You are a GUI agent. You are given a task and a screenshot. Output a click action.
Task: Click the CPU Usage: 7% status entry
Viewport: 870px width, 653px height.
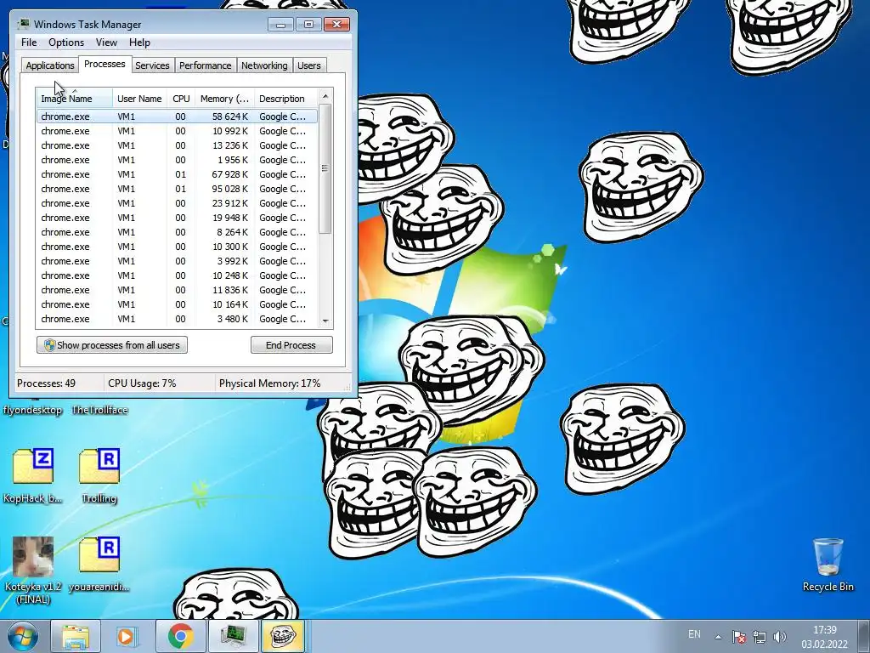(x=142, y=383)
